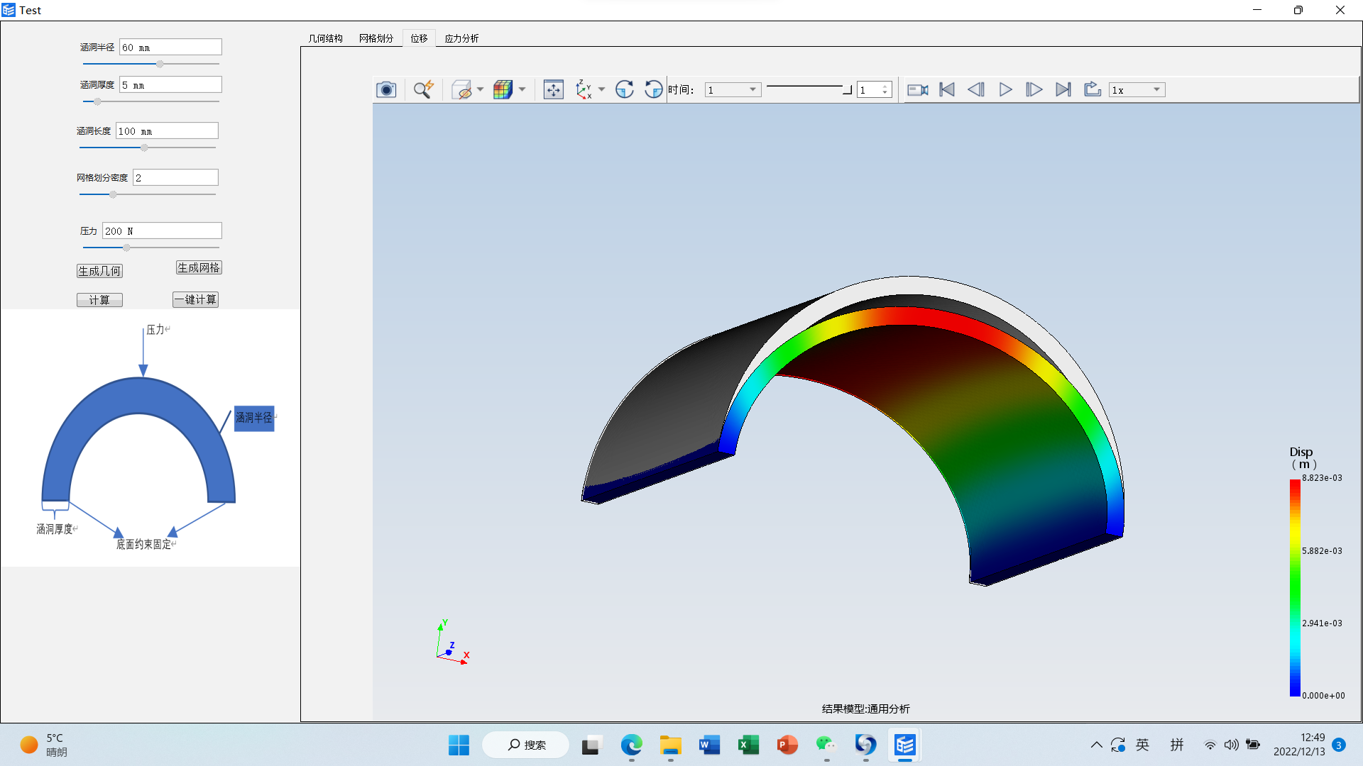Screen dimensions: 1363x766
Task: Open dropdown arrow beside the axis orientation icon
Action: (x=602, y=89)
